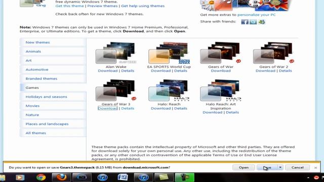View Halo: Reach theme details
The height and width of the screenshot is (182, 324).
(x=181, y=108)
